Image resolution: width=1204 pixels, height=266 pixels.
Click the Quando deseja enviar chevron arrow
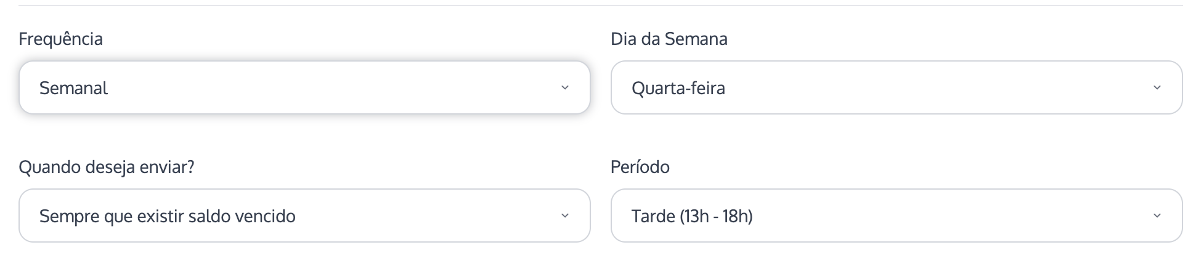[564, 216]
